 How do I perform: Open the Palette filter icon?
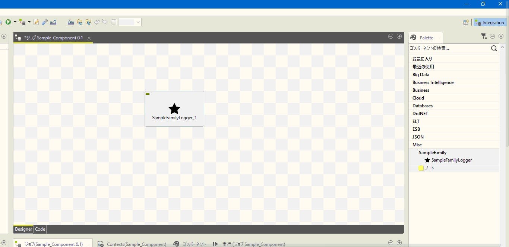click(484, 36)
